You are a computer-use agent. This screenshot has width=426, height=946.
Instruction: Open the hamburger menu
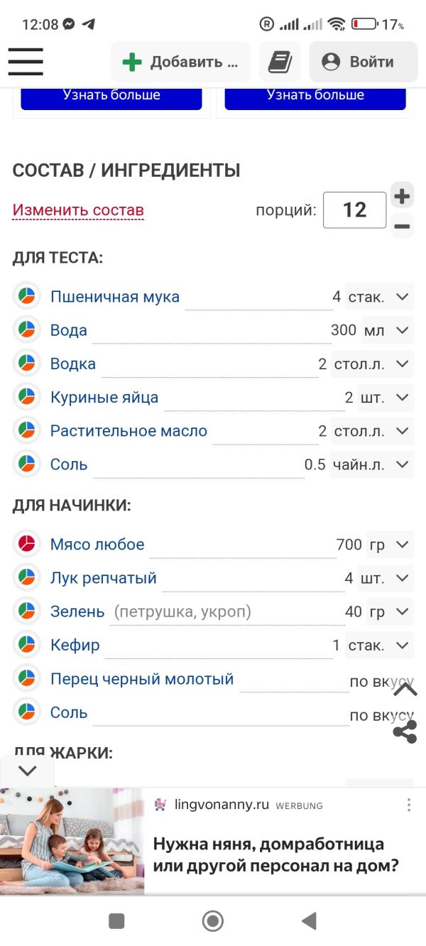click(26, 62)
